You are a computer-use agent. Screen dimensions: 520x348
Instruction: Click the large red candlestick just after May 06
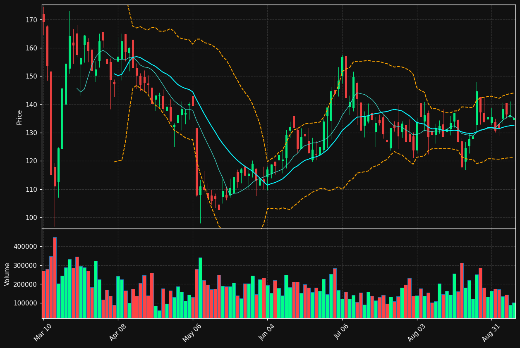(x=196, y=162)
